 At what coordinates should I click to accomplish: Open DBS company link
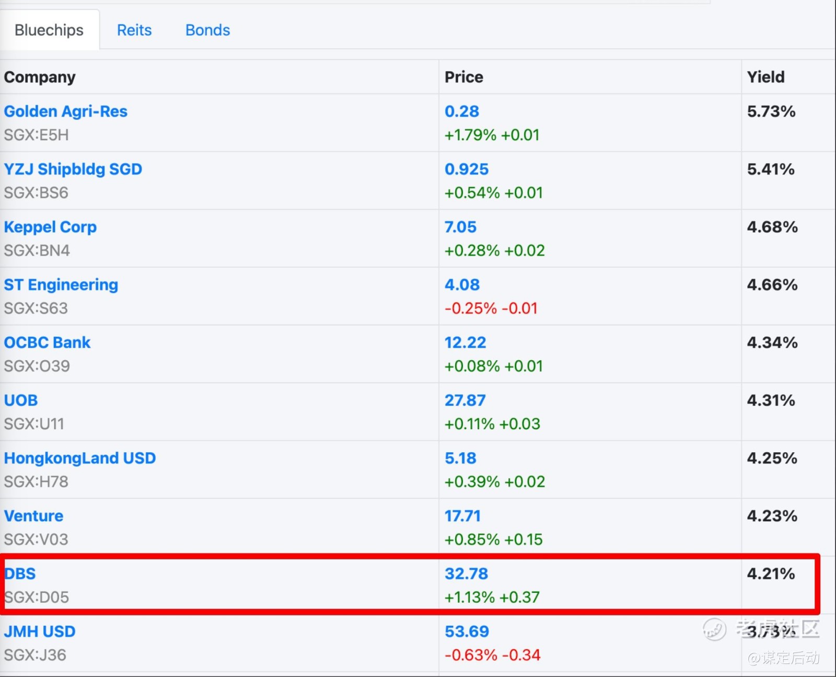[20, 573]
